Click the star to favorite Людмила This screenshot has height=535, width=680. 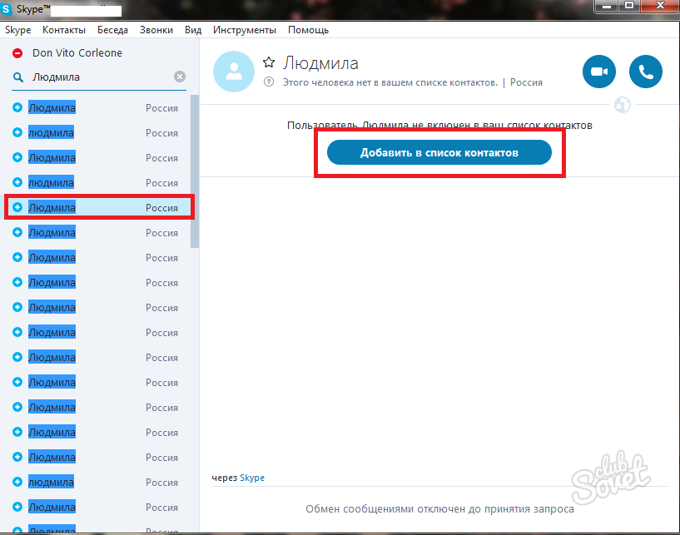269,62
